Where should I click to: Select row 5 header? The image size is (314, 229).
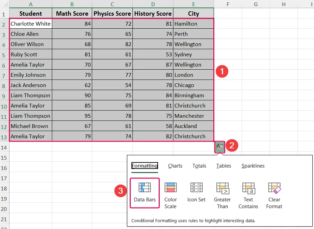(x=4, y=55)
